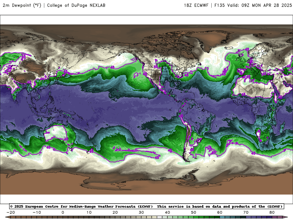Click the "Valid: 09Z MON APR 28 2025" text
Image resolution: width=293 pixels, height=219 pixels.
pyautogui.click(x=259, y=5)
